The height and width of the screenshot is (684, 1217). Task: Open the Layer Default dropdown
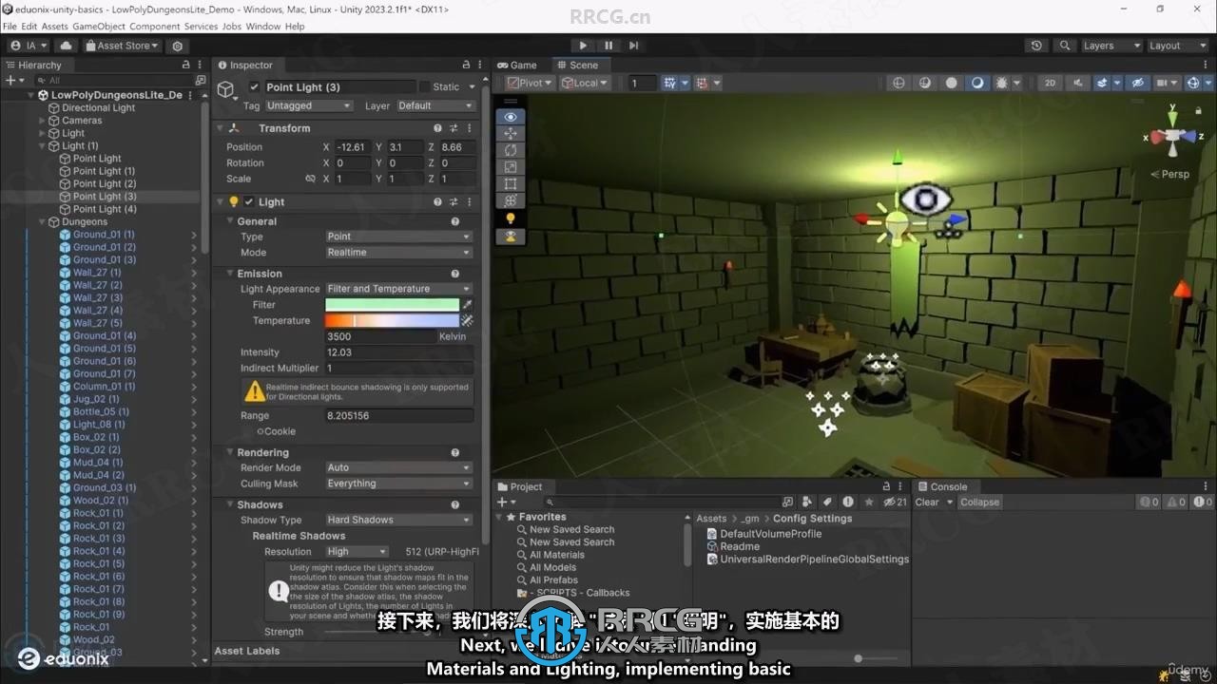(435, 105)
